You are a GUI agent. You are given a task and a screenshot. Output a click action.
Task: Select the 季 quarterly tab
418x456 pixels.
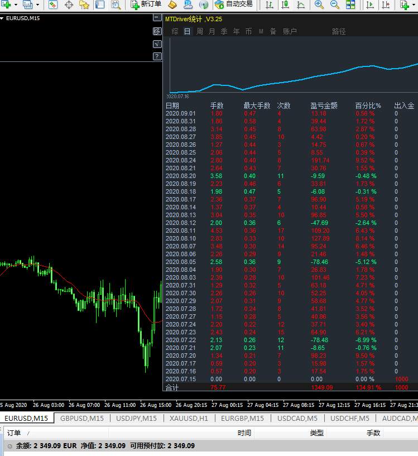point(224,31)
